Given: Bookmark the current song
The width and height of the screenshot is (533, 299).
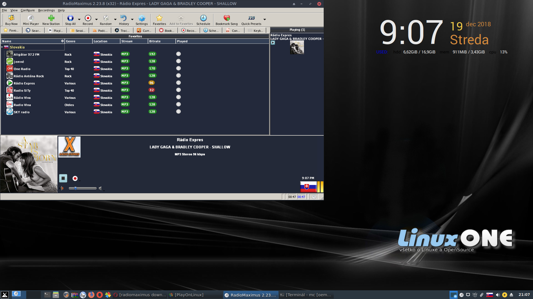Looking at the screenshot, I should coord(227,20).
